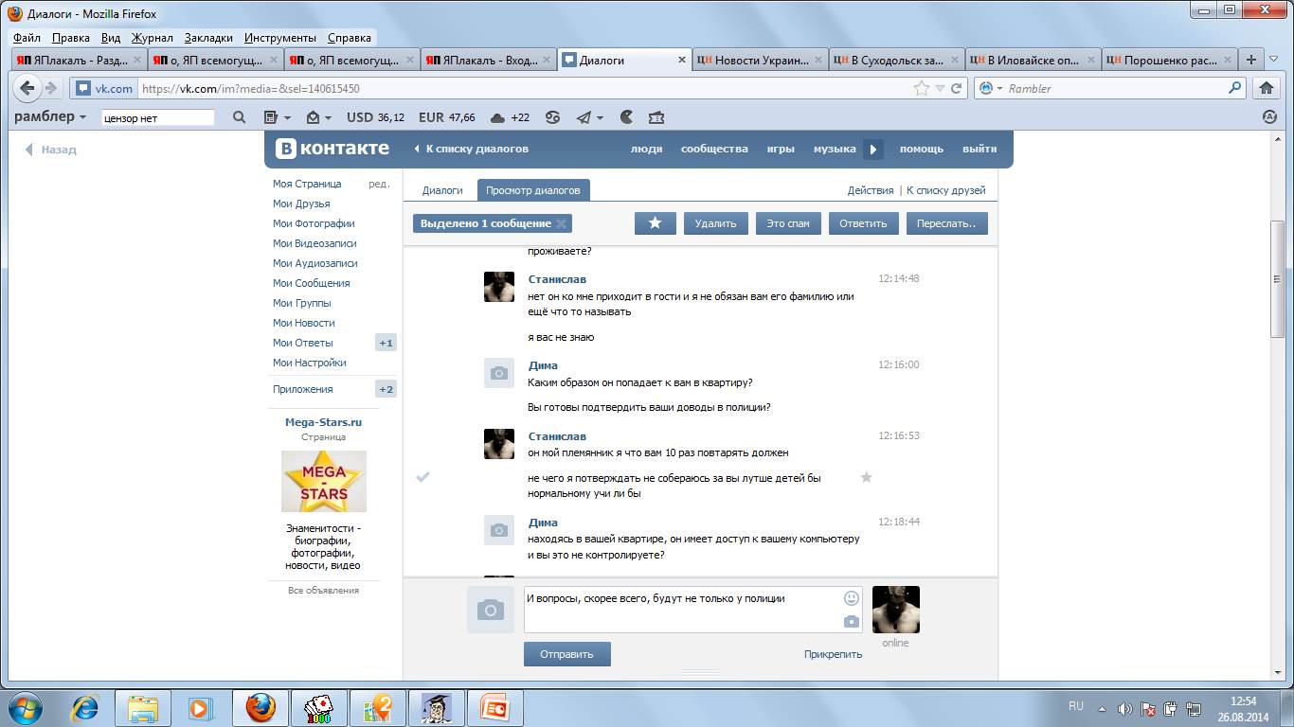Click the page vertical scrollbar
This screenshot has height=727, width=1294.
[x=1277, y=279]
